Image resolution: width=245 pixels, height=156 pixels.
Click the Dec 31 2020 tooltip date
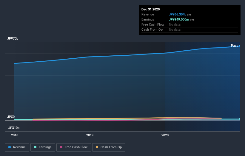[x=150, y=9]
